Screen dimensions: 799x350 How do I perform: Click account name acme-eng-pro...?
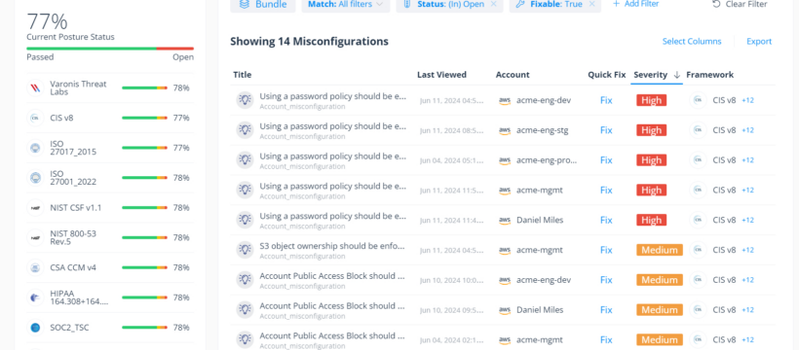[x=547, y=160]
